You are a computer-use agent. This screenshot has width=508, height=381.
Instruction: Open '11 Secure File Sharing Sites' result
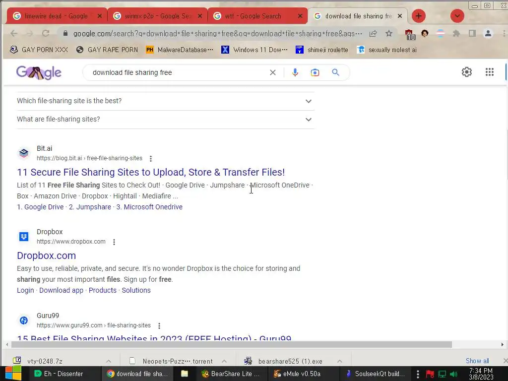151,172
